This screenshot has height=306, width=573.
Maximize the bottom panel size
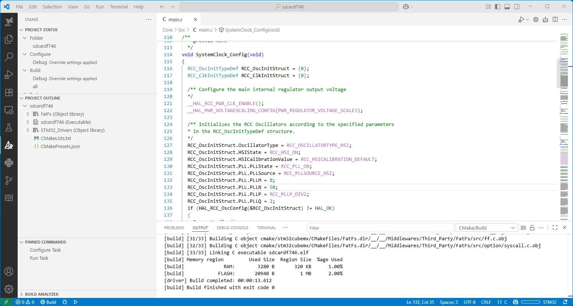tap(555, 228)
